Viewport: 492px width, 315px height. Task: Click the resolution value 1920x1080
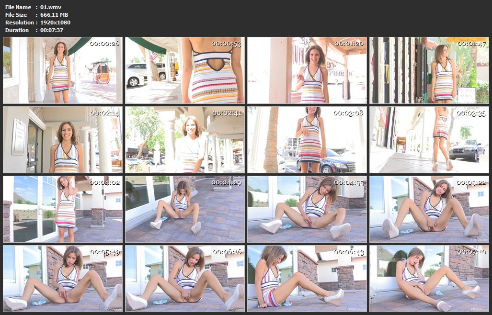(56, 22)
